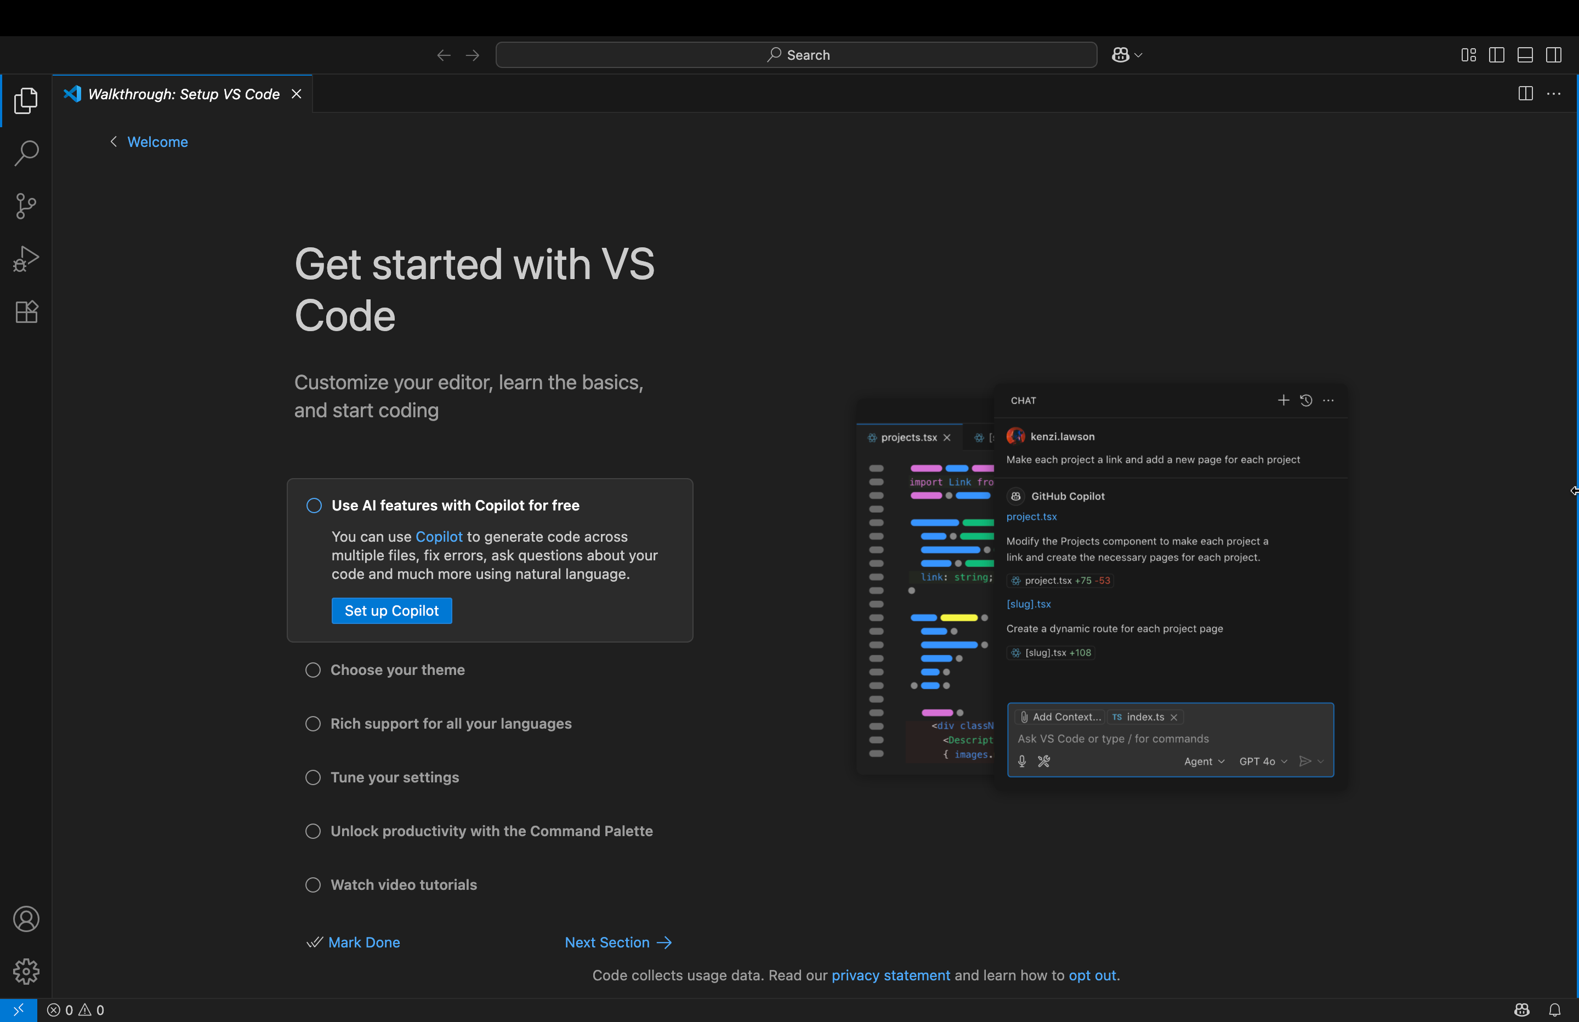Open Customize Layout icon
Screen dimensions: 1579x1022
click(1468, 55)
